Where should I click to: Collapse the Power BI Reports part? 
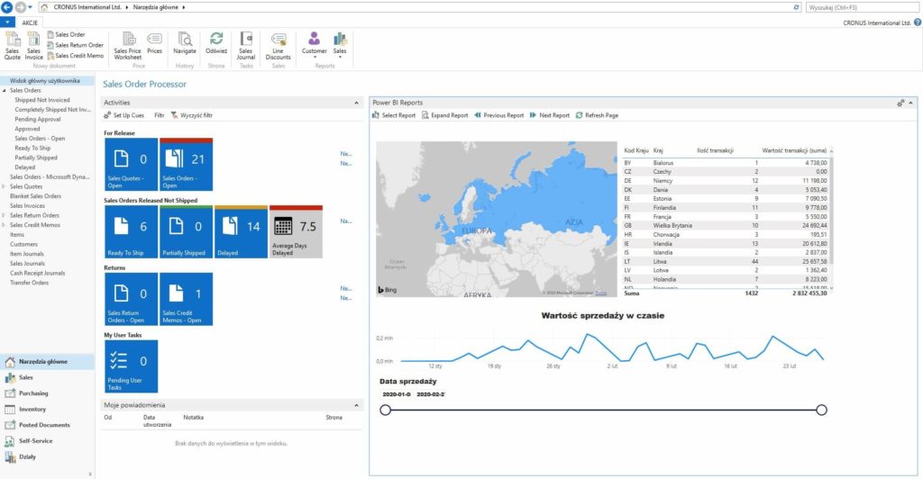(x=910, y=103)
